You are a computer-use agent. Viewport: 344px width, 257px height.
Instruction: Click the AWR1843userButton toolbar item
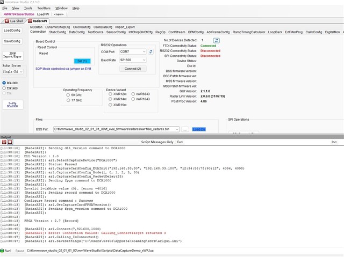[19, 14]
